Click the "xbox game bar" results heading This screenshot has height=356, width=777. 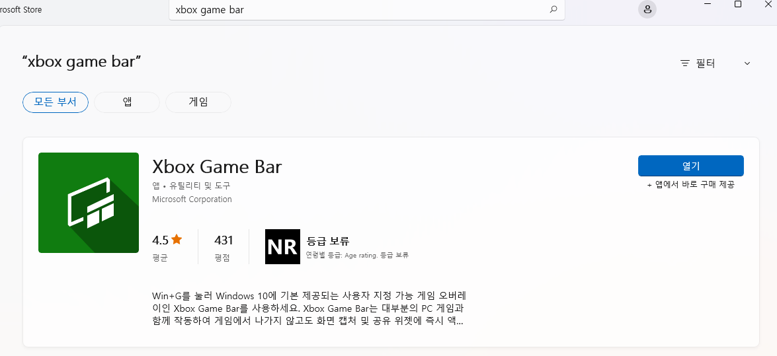(x=82, y=62)
